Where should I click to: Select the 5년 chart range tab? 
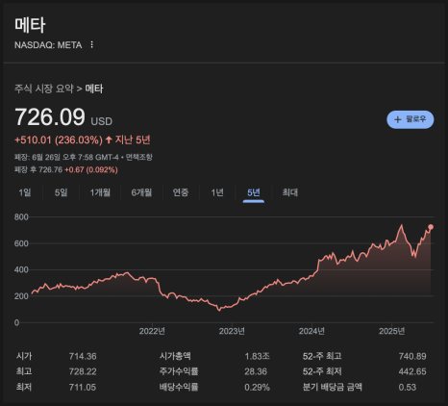tap(254, 192)
